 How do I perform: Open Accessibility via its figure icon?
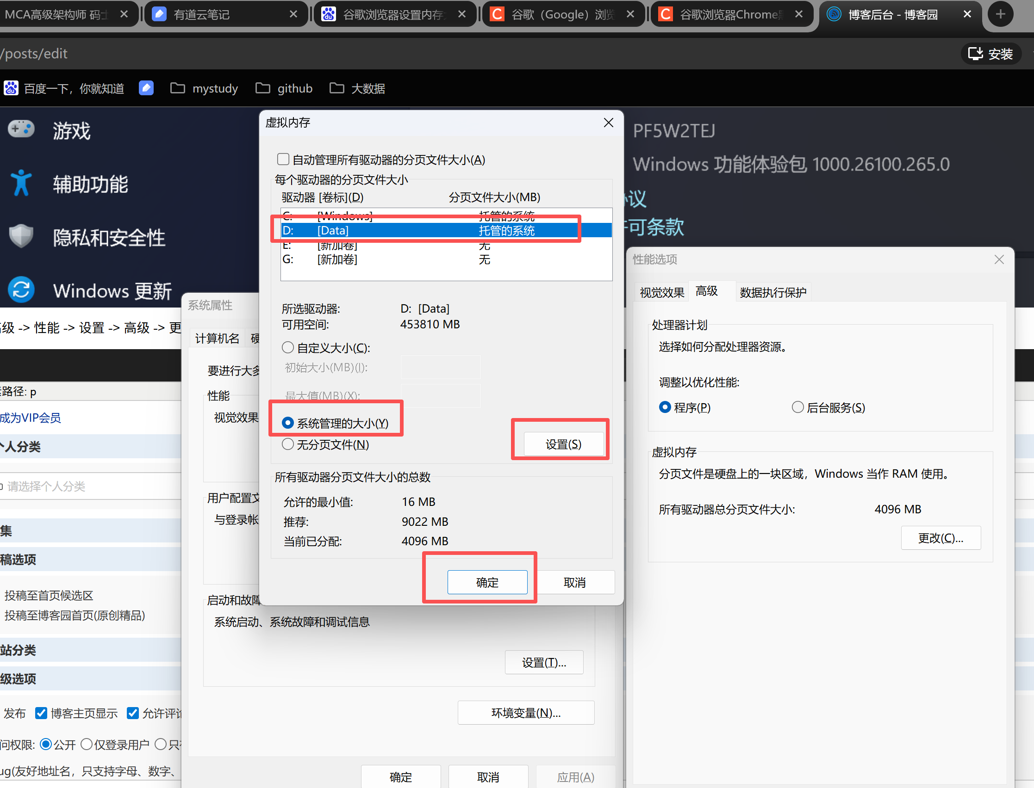click(21, 183)
